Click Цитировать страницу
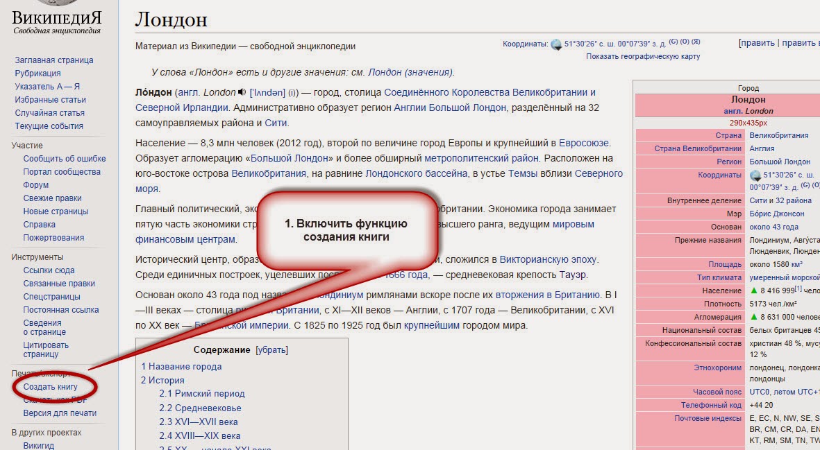 (46, 349)
